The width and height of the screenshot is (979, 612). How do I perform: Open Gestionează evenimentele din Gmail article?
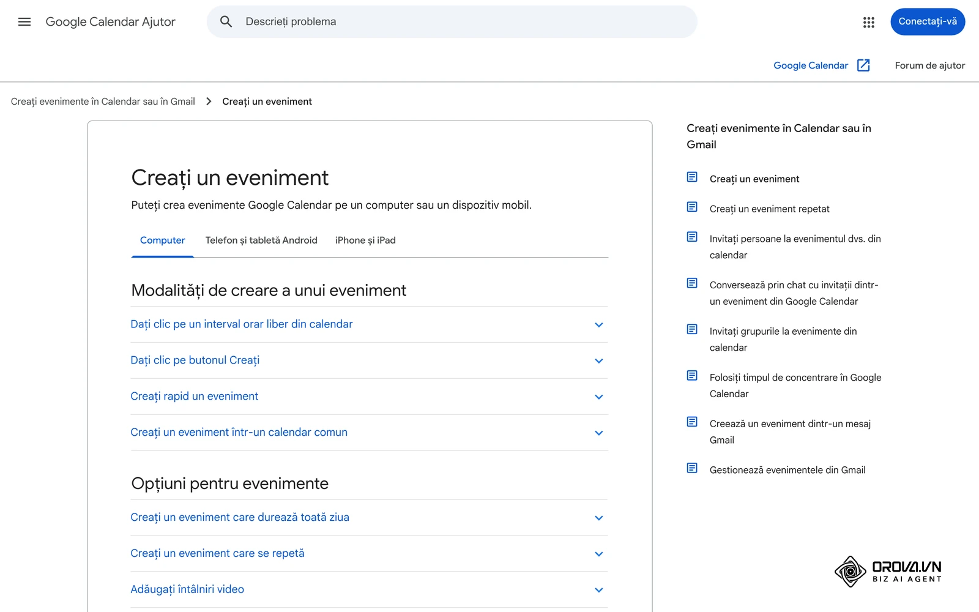pos(787,470)
